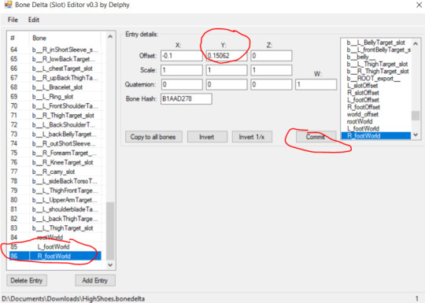This screenshot has height=303, width=425.
Task: Click the Bone Hash field B1AAD278
Action: [x=187, y=99]
